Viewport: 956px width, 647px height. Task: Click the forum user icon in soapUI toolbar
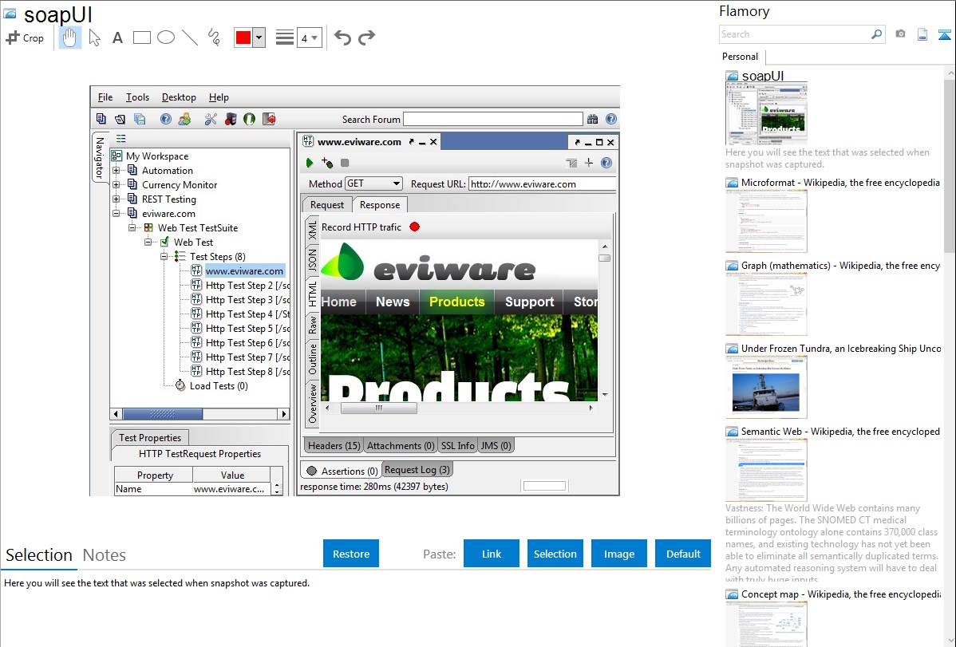pos(184,119)
